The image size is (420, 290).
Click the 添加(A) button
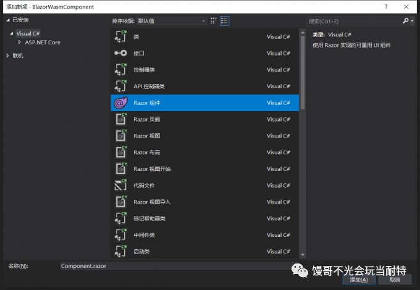tap(359, 280)
